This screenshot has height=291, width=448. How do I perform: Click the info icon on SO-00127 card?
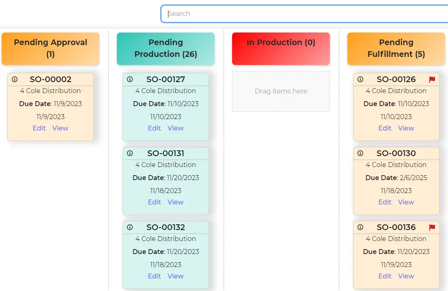point(130,79)
